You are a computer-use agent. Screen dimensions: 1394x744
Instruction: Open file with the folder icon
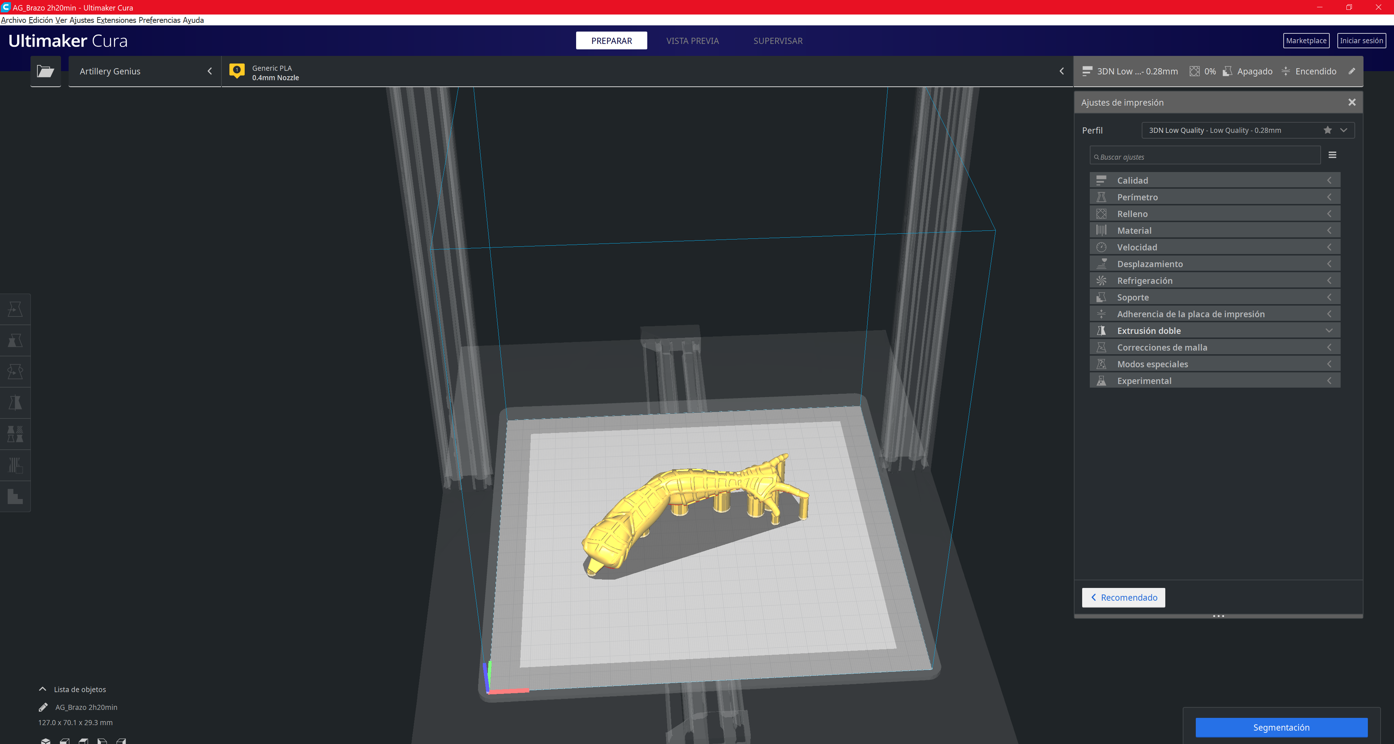click(45, 71)
